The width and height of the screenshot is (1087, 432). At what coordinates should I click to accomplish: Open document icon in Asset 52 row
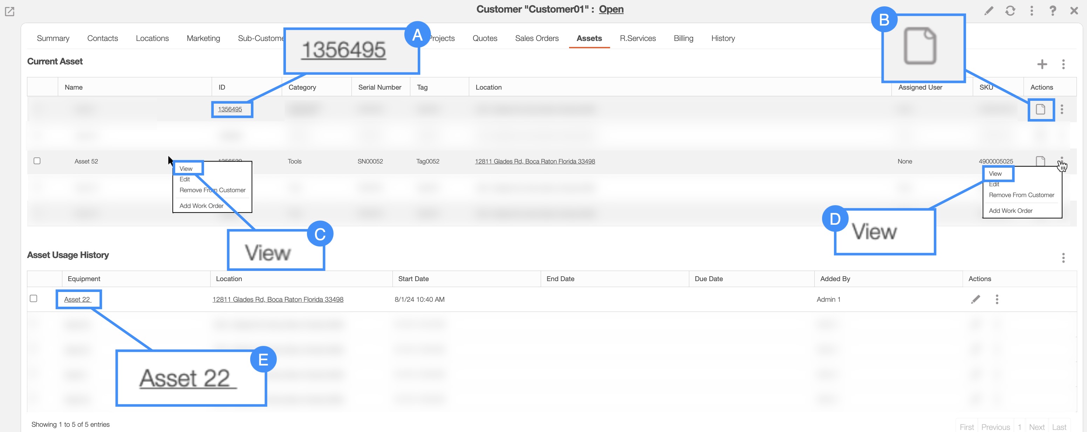click(x=1040, y=161)
